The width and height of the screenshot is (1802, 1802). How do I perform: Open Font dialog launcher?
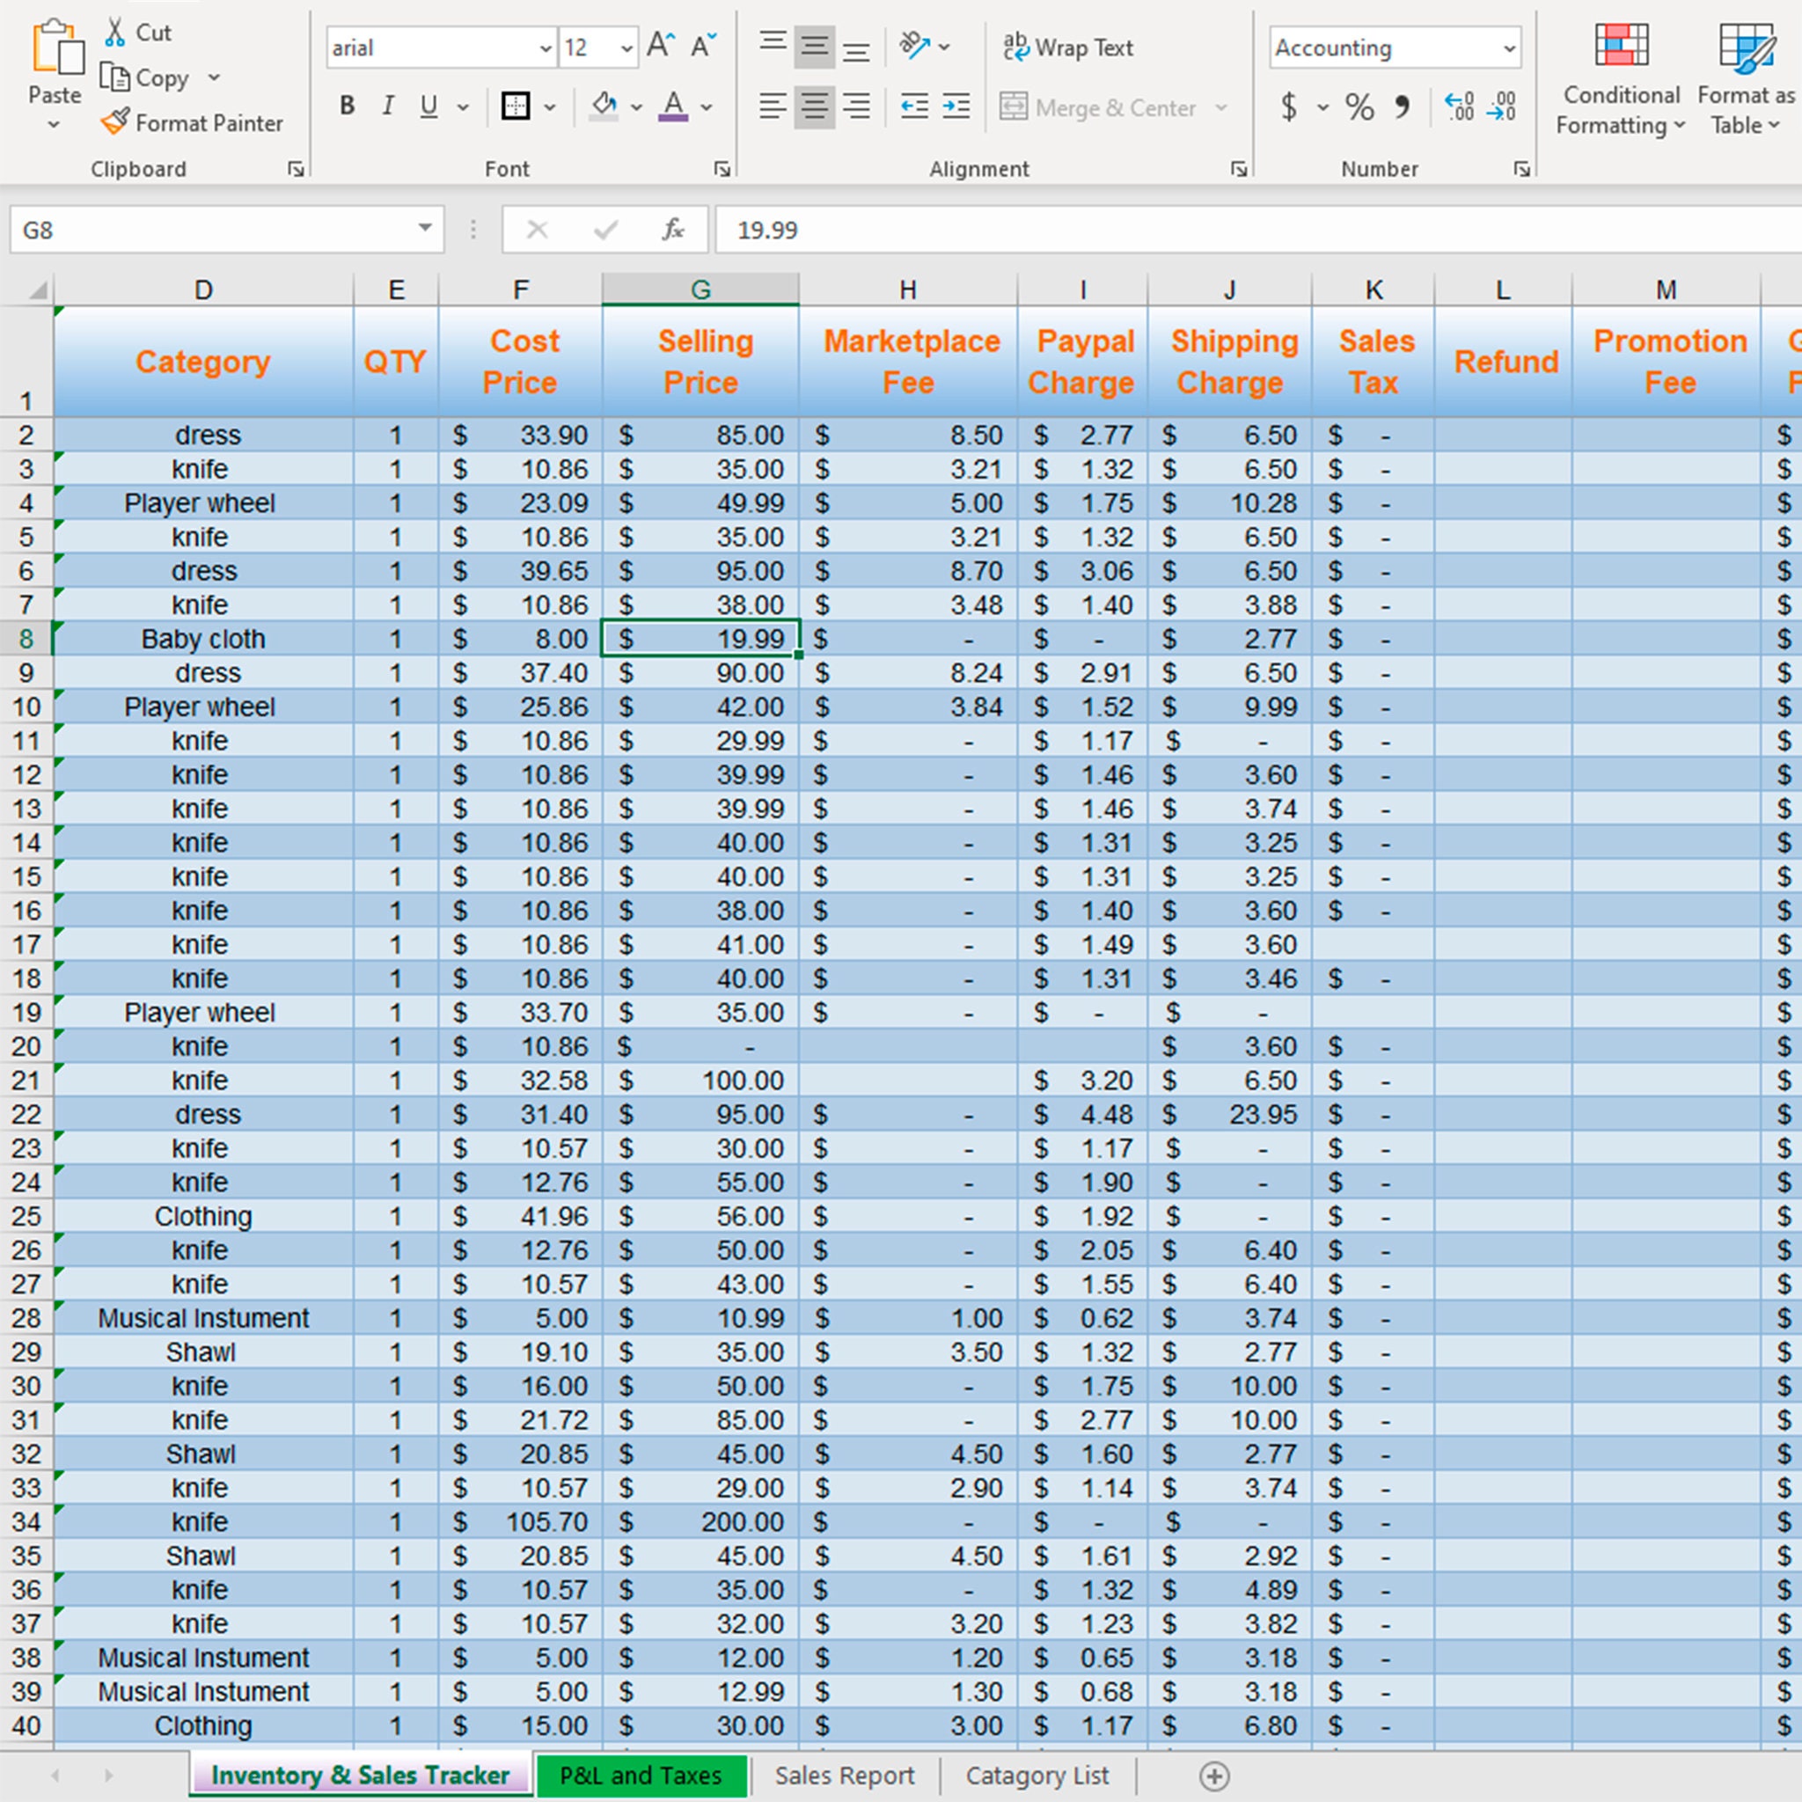(721, 169)
